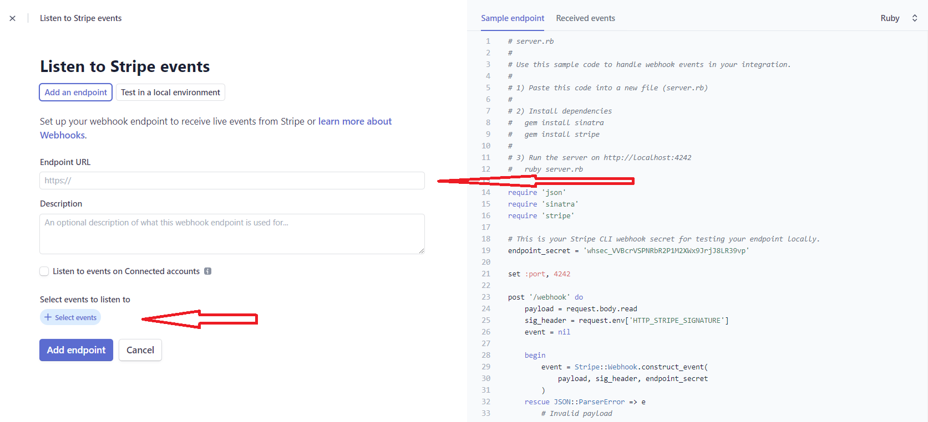Select the Add an endpoint option
928x422 pixels.
pos(76,92)
